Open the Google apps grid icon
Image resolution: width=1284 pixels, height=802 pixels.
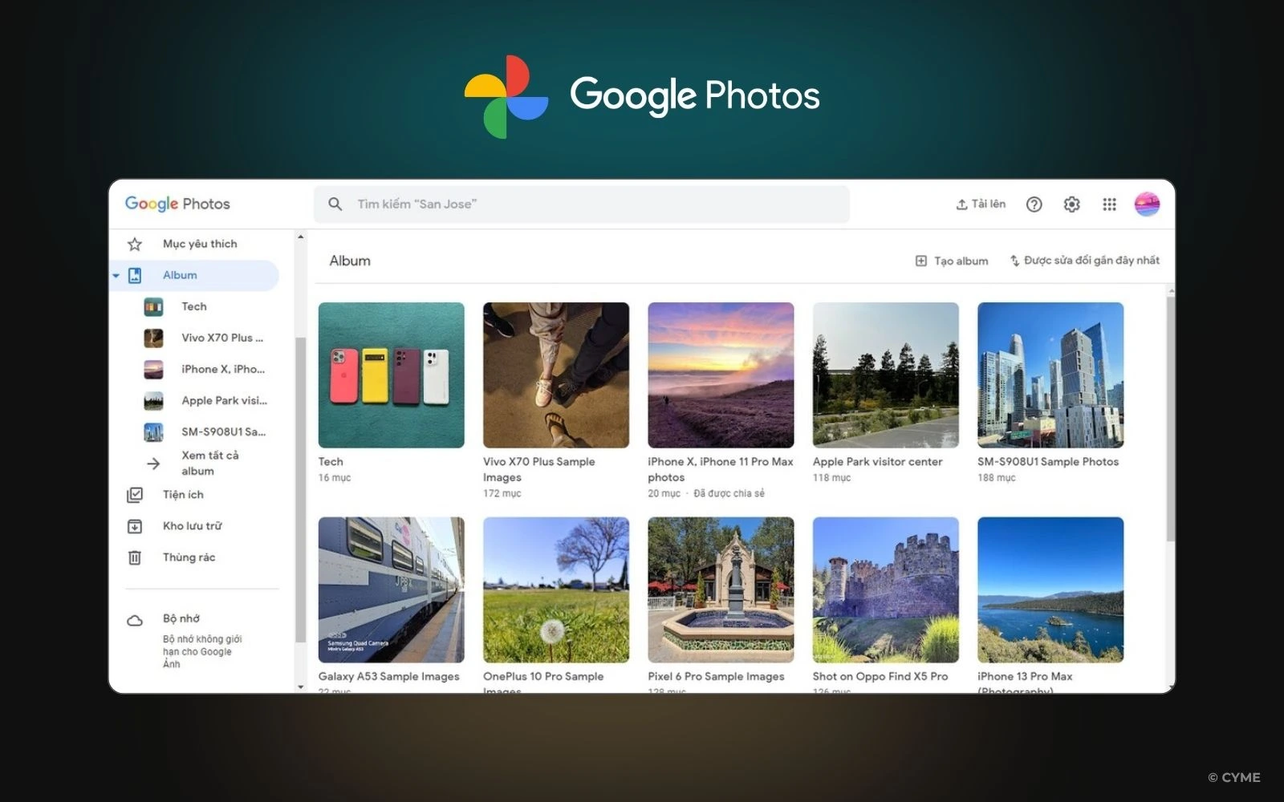(x=1109, y=205)
